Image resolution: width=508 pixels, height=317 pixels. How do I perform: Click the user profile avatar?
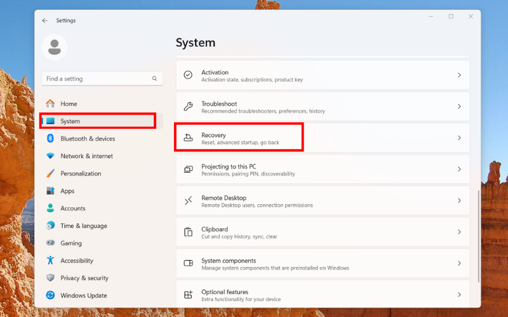(x=55, y=47)
